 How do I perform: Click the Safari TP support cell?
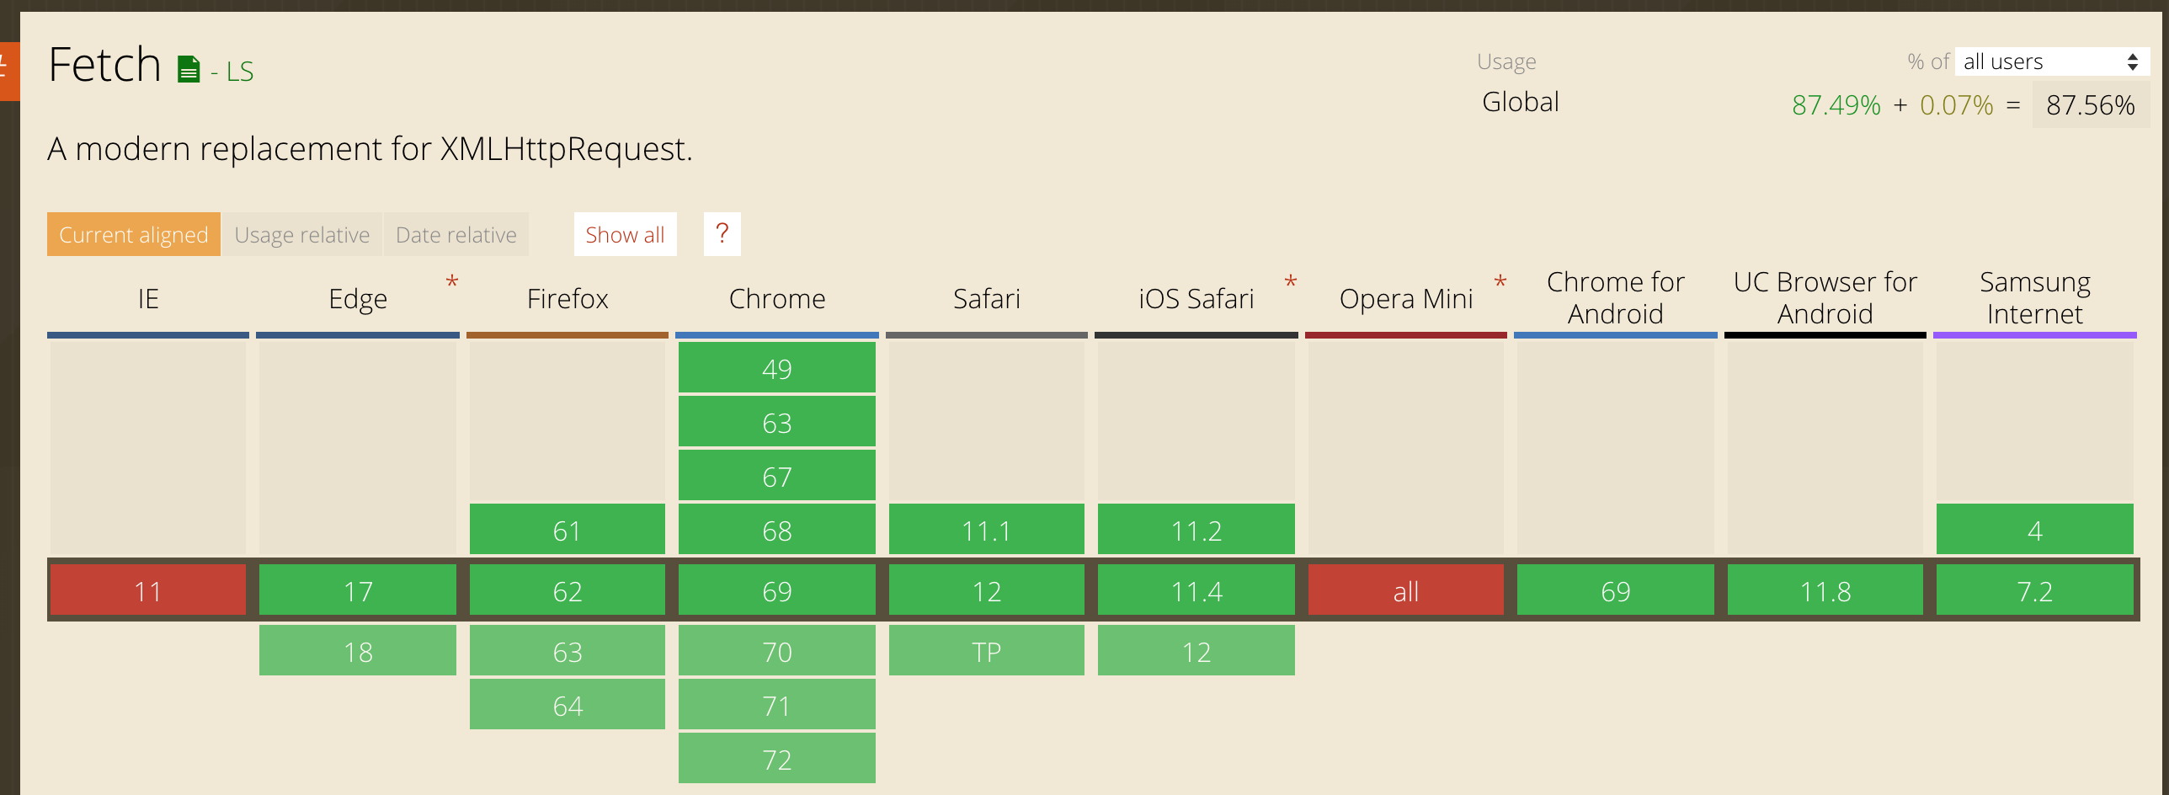(x=986, y=650)
